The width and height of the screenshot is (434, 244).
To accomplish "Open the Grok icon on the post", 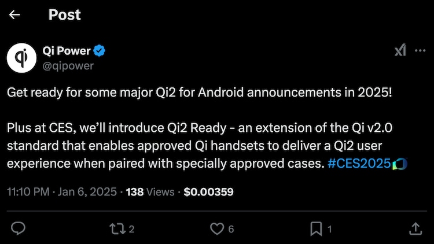I will pos(400,50).
